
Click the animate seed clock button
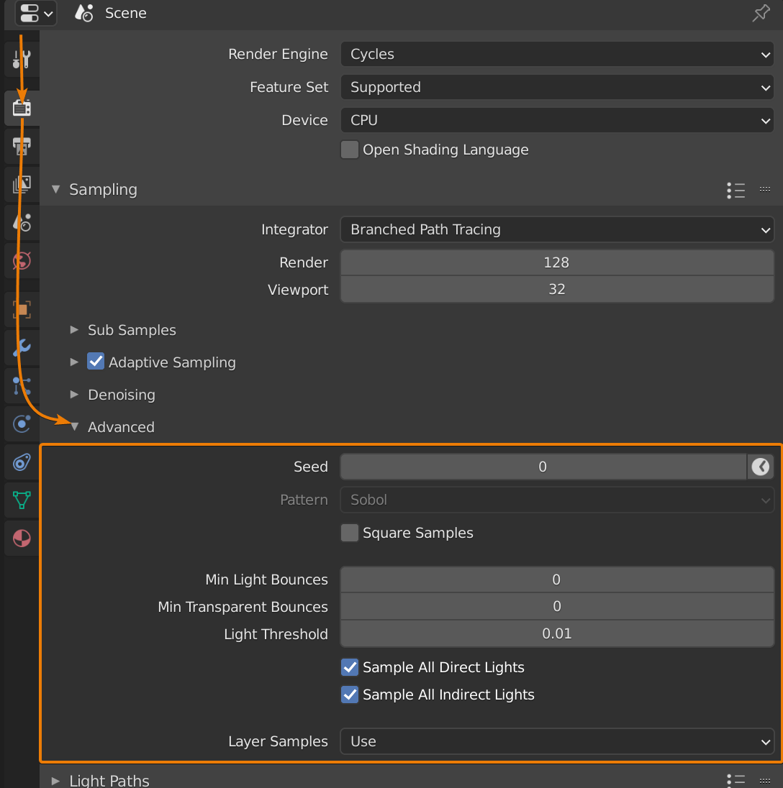pyautogui.click(x=761, y=467)
